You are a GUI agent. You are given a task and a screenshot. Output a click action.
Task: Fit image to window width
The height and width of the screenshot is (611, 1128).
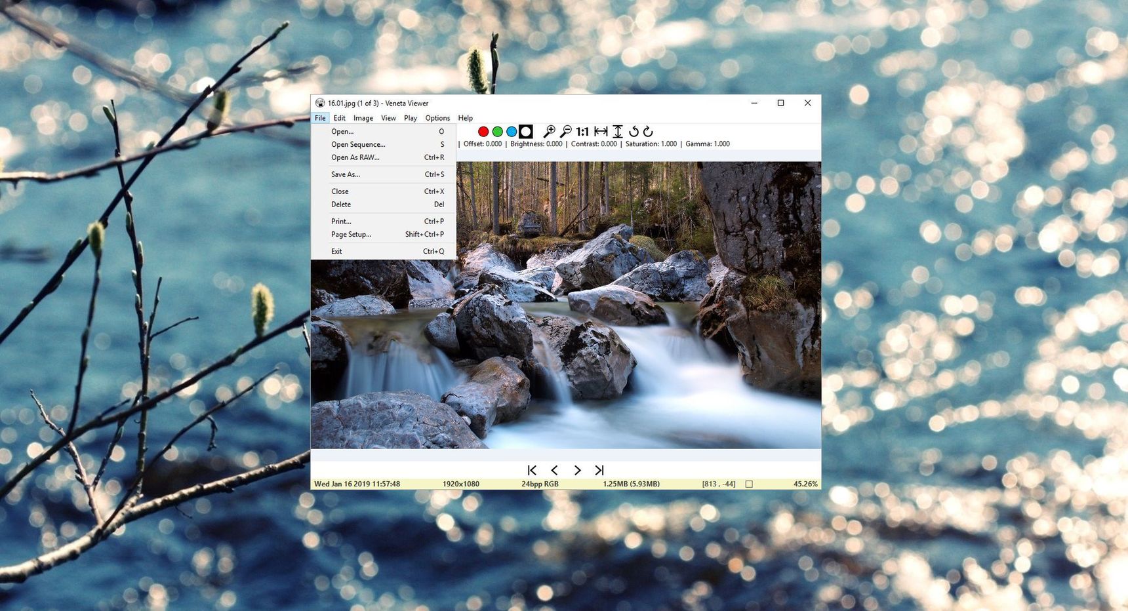601,132
